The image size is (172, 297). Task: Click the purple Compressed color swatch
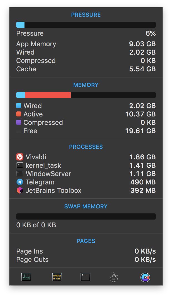[19, 122]
